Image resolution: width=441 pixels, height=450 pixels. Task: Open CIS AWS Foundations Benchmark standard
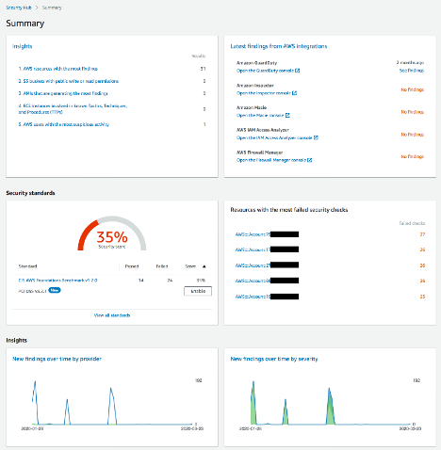coord(57,281)
